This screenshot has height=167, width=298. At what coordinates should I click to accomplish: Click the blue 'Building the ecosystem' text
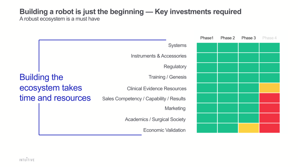click(55, 88)
